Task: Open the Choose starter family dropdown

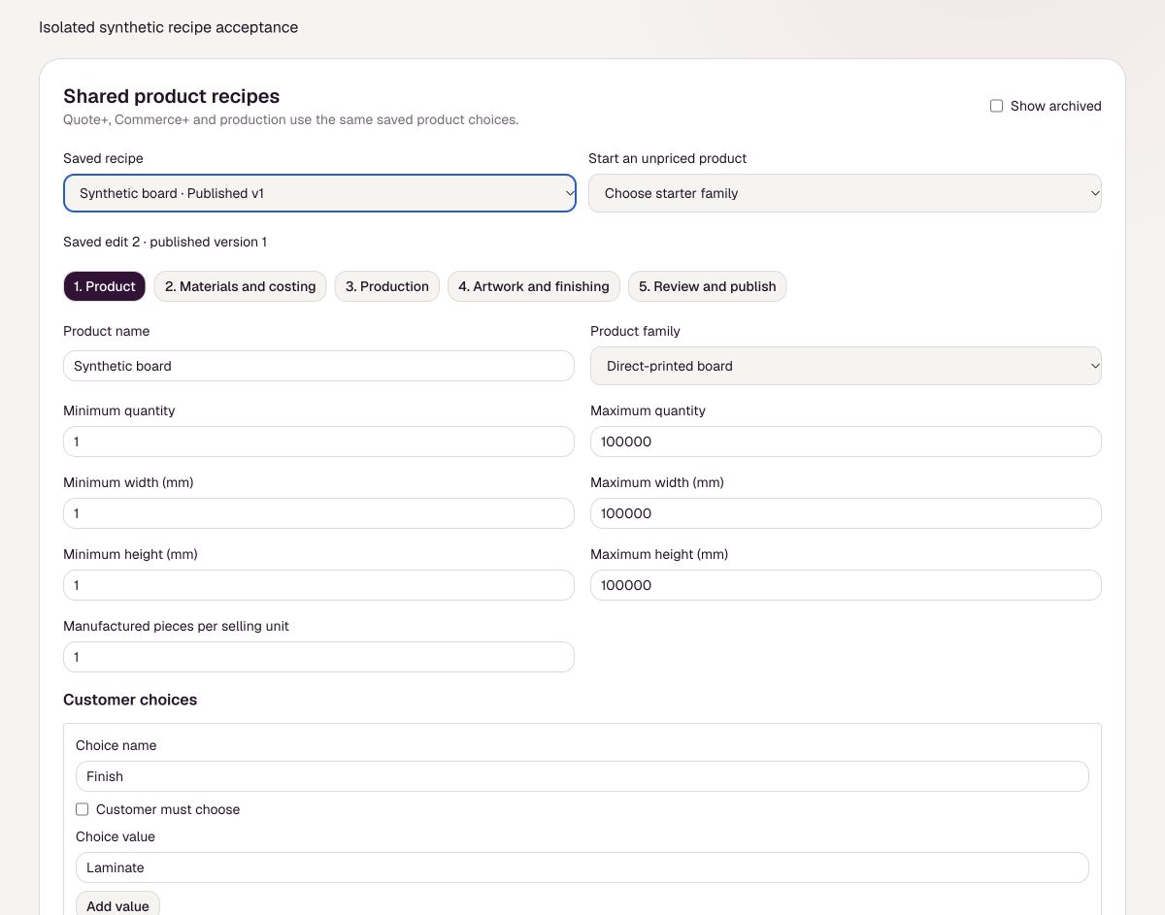Action: click(845, 193)
